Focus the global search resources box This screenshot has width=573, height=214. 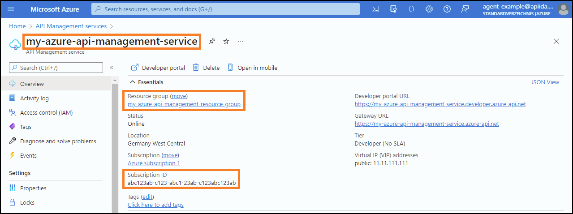[225, 9]
